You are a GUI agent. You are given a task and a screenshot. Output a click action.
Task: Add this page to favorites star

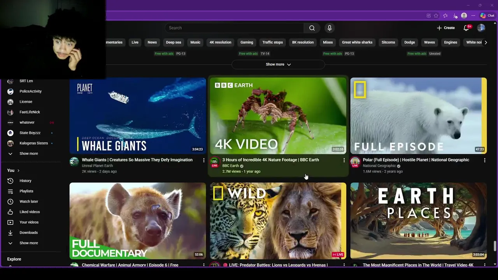(x=436, y=16)
